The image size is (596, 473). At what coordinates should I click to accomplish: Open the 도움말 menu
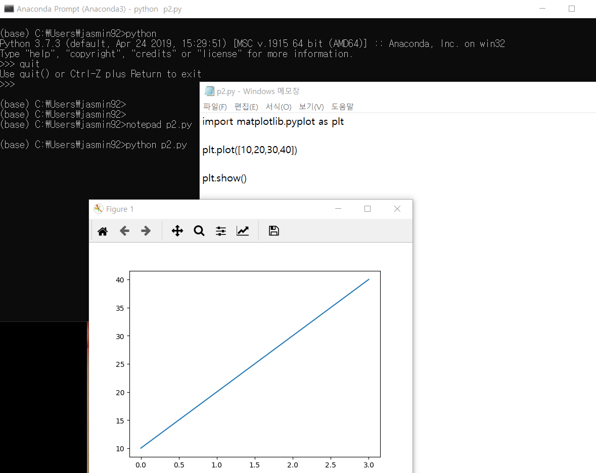pyautogui.click(x=343, y=107)
